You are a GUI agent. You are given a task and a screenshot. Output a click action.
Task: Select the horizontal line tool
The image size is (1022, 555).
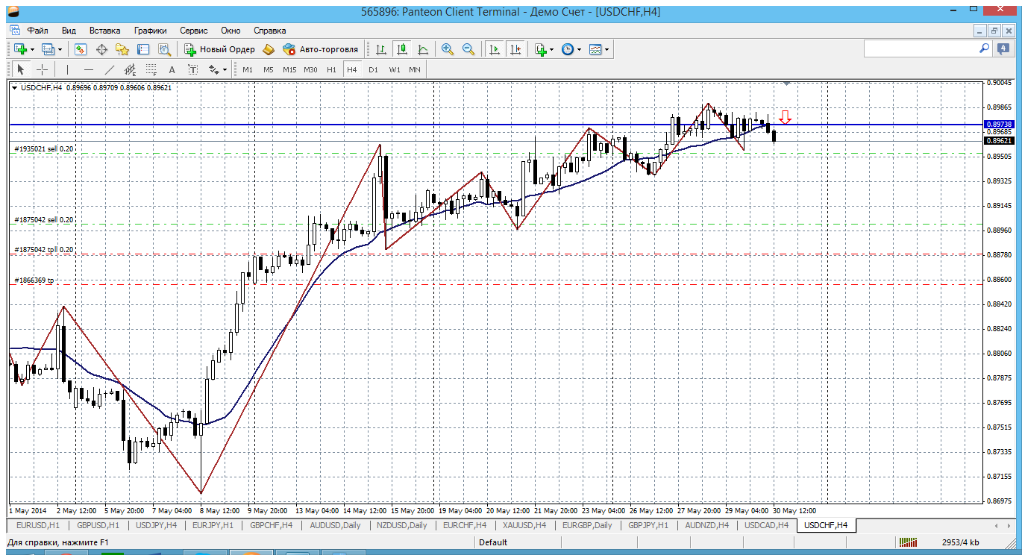(89, 69)
